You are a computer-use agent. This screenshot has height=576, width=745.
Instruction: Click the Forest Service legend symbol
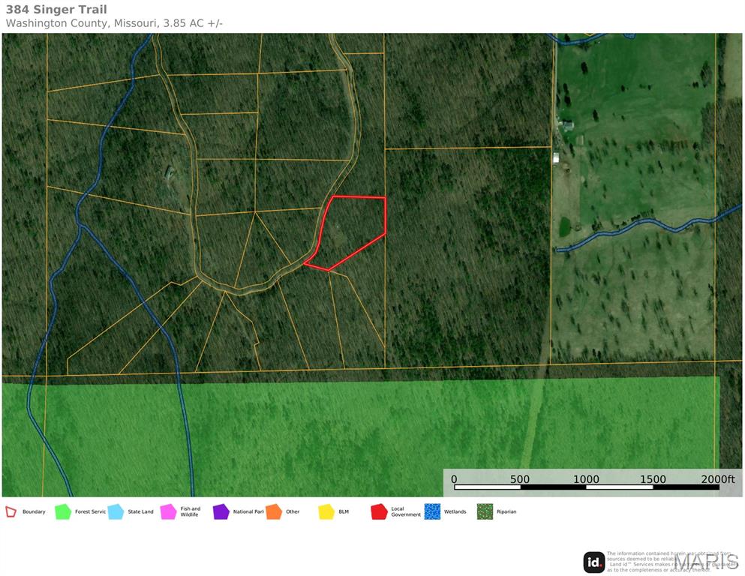click(x=64, y=511)
